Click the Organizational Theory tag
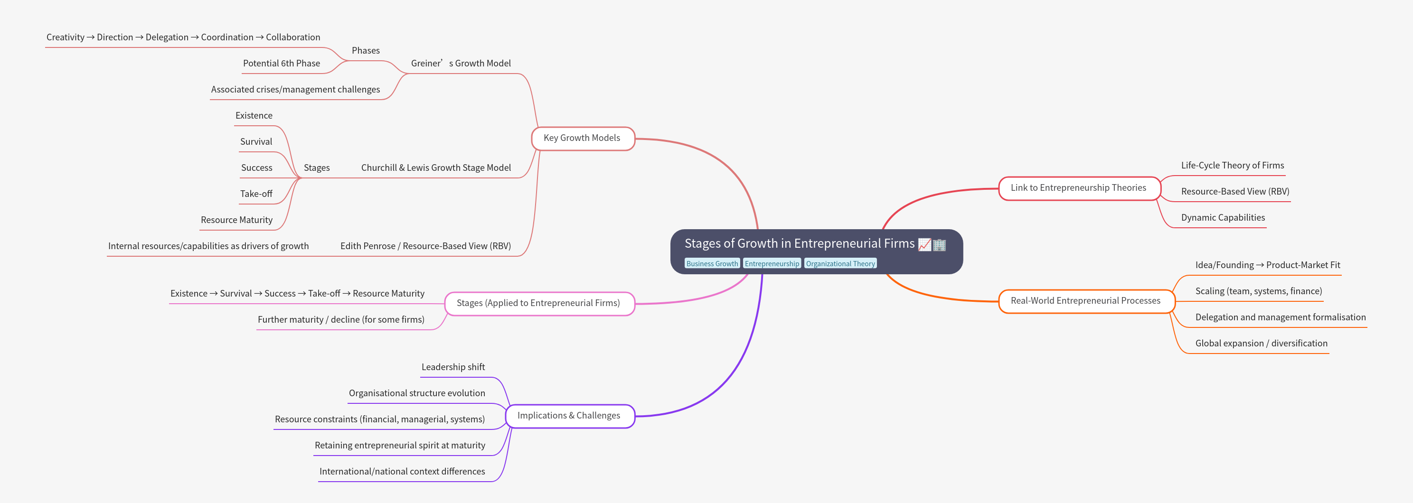This screenshot has width=1413, height=503. click(x=840, y=263)
